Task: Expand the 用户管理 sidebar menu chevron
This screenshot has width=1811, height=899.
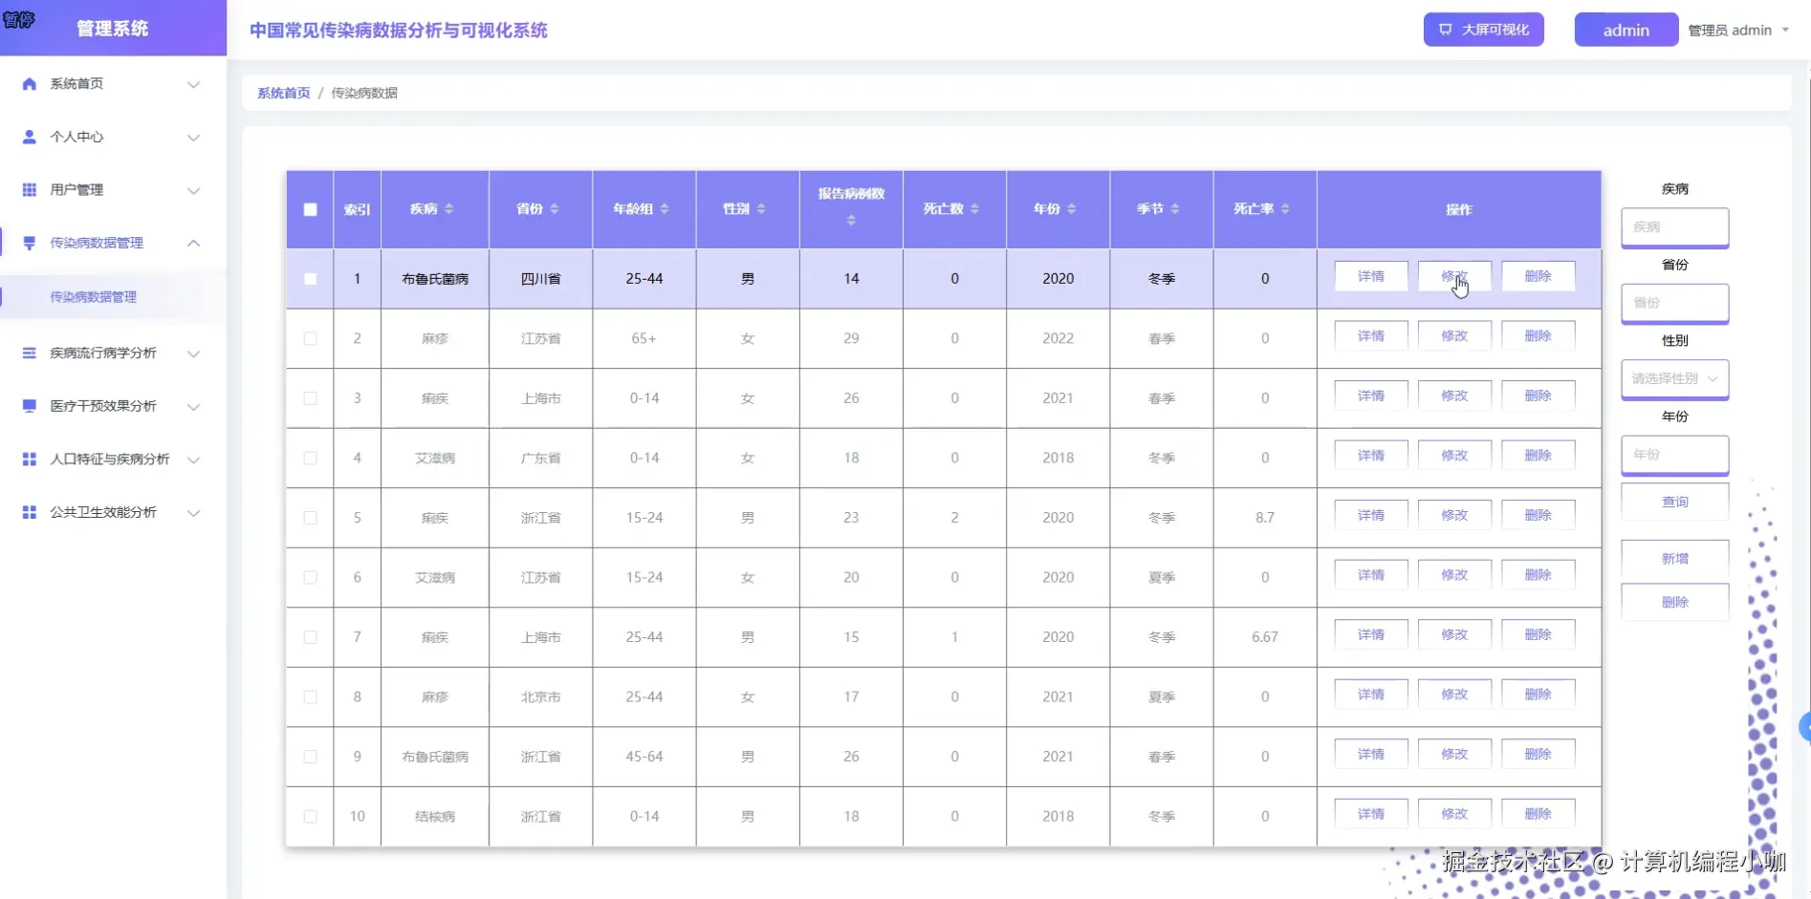Action: pos(193,190)
